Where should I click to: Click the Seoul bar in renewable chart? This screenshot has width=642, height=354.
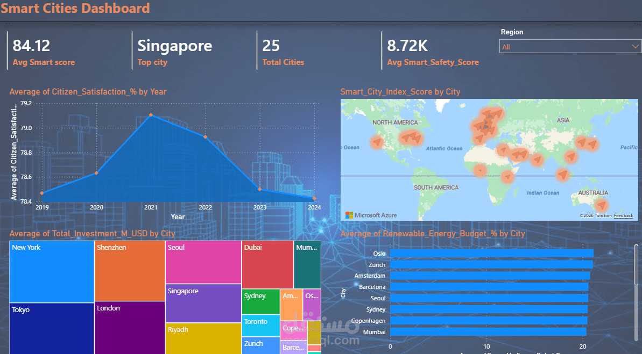tap(489, 299)
